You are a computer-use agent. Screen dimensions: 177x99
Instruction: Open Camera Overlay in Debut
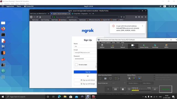tap(144, 46)
